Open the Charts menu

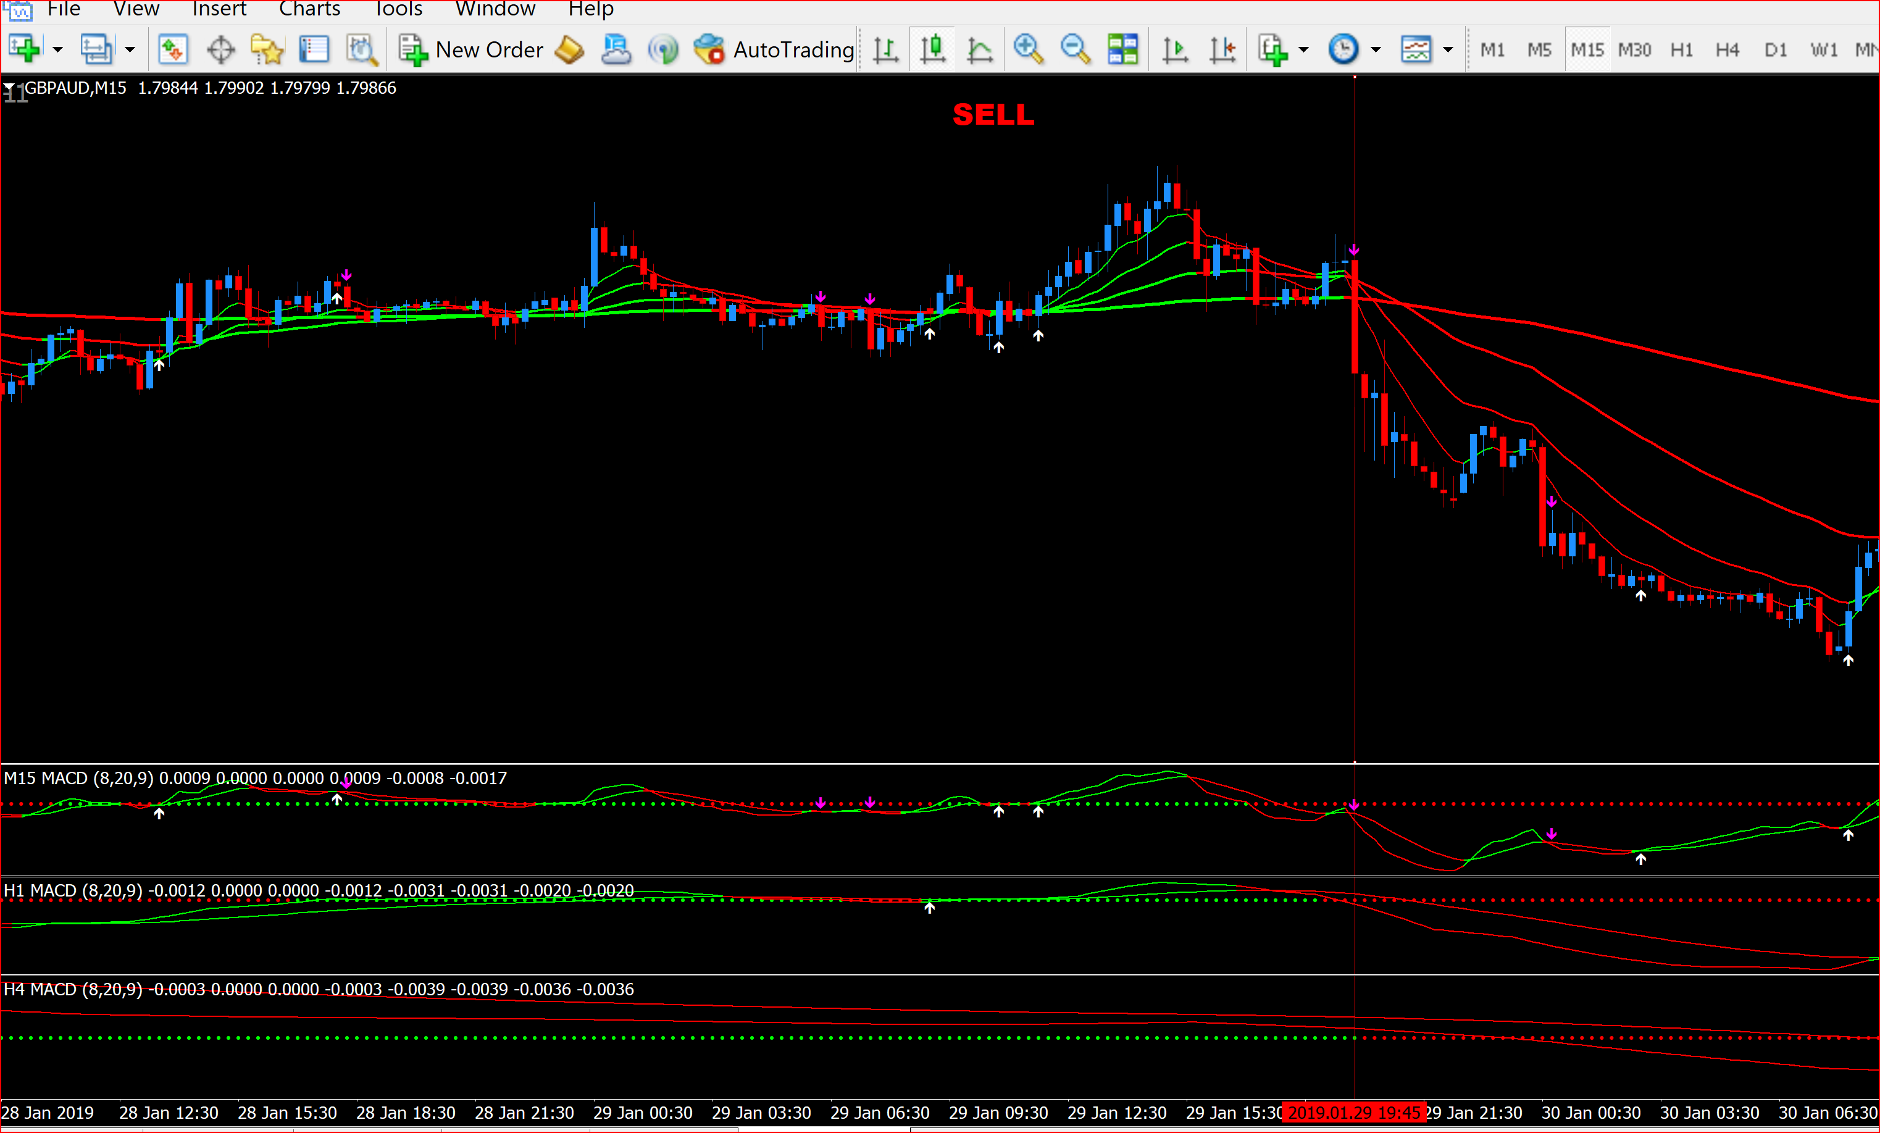309,9
